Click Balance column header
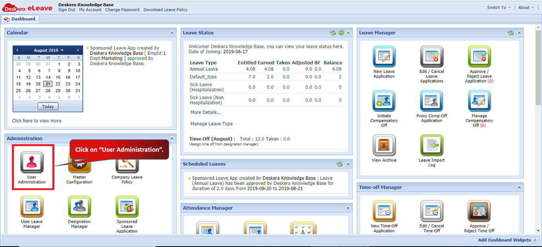The width and height of the screenshot is (542, 247). [x=333, y=63]
